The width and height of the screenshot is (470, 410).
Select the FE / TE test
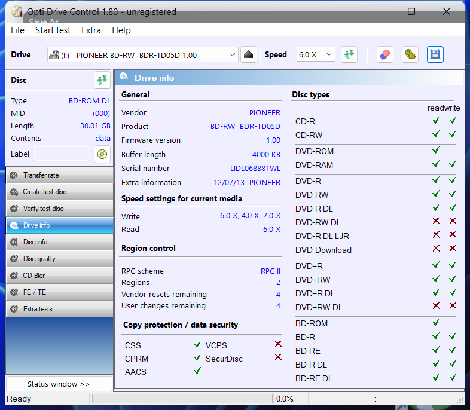60,292
